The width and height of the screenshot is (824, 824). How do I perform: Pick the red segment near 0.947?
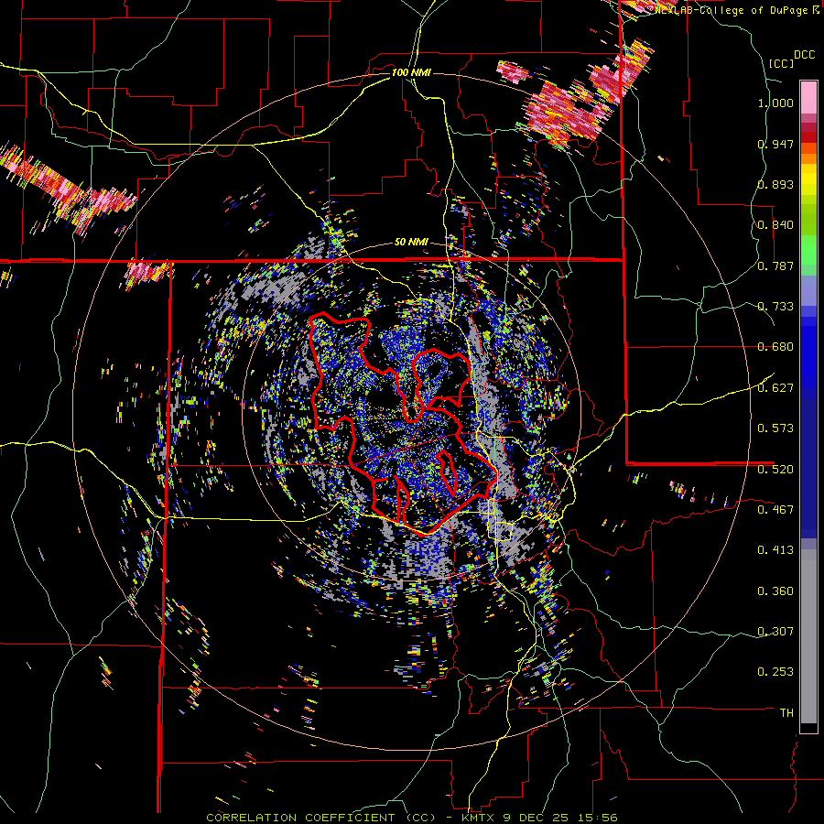point(808,136)
